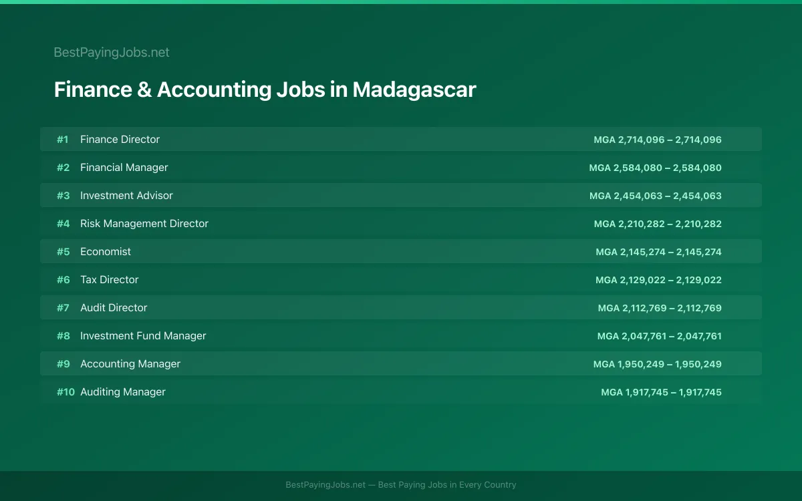
Task: Click rank number #9
Action: tap(63, 364)
